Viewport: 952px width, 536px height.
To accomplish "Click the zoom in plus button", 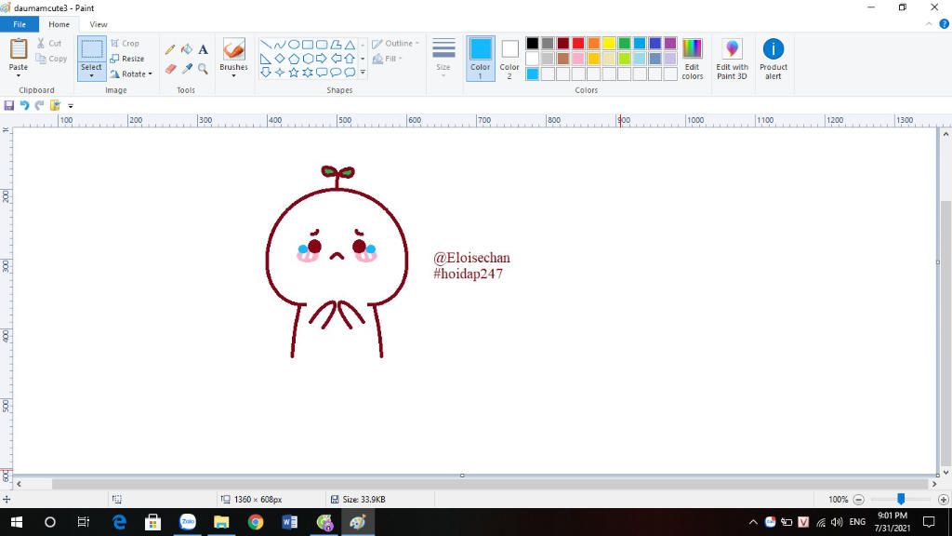I will (944, 500).
